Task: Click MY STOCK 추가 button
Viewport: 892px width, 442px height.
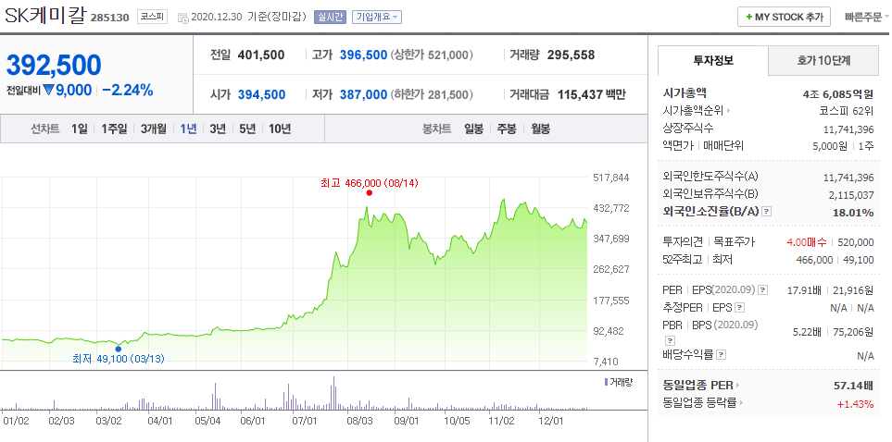Action: [784, 17]
